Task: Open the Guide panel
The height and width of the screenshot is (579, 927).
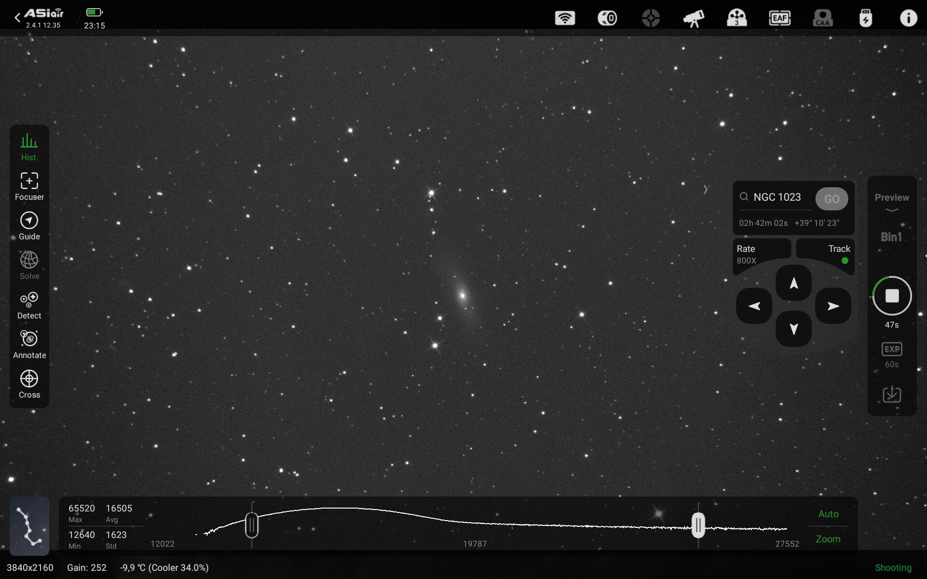Action: pyautogui.click(x=29, y=226)
